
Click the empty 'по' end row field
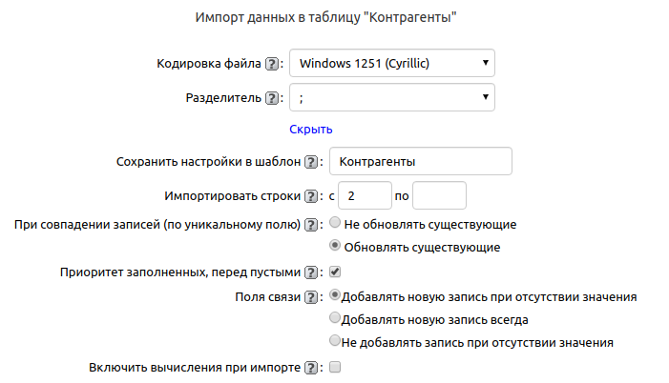click(439, 196)
